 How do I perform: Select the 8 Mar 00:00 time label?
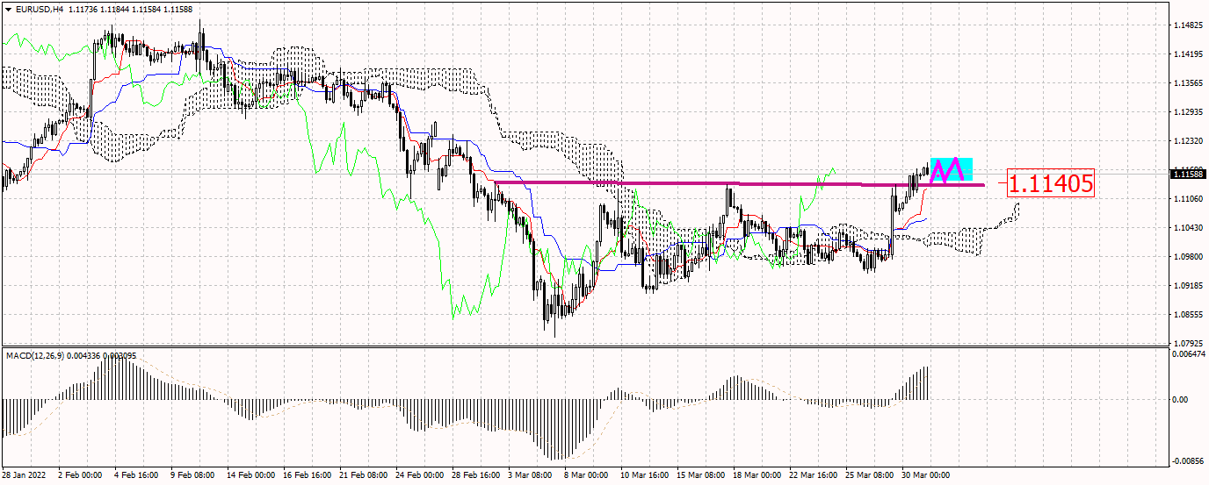[x=583, y=475]
